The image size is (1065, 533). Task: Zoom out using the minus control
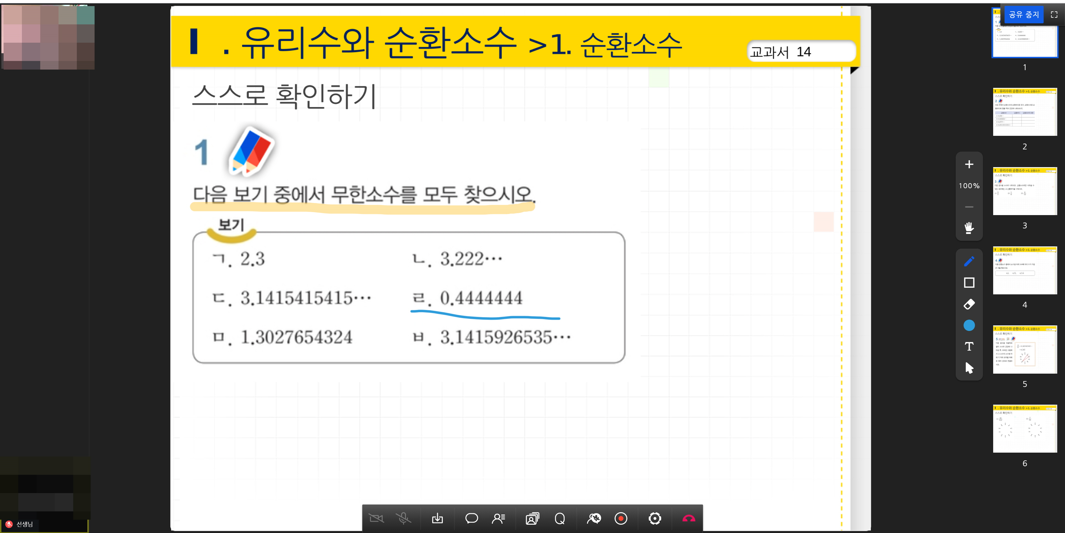click(x=969, y=206)
